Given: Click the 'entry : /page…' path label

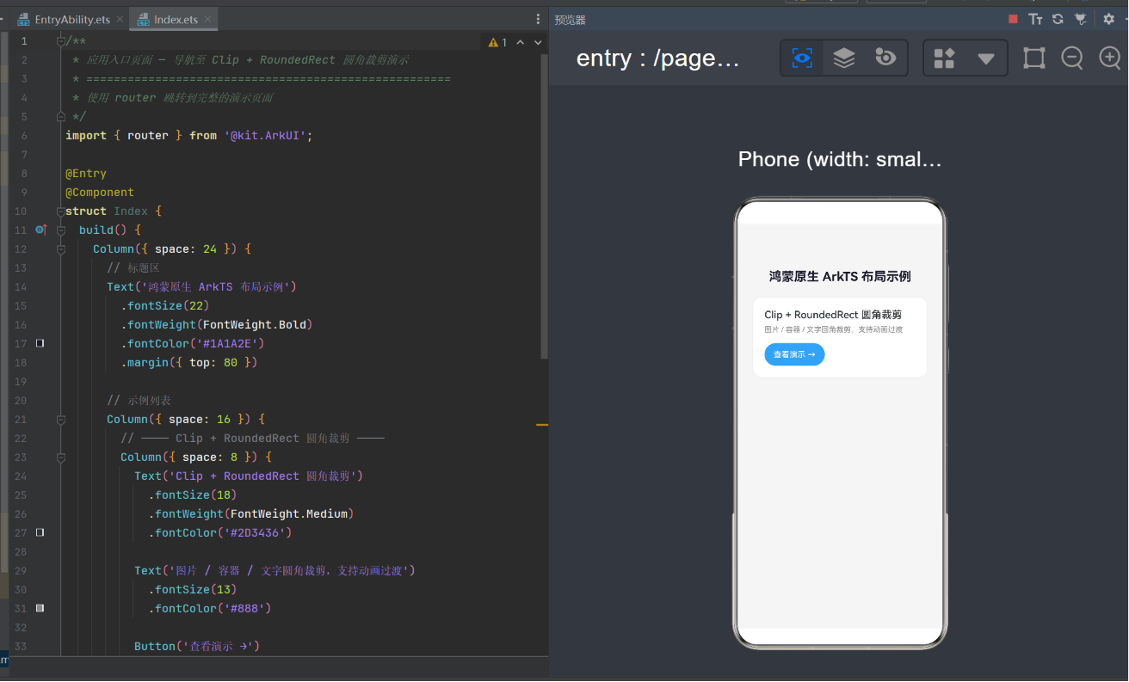Looking at the screenshot, I should [658, 58].
